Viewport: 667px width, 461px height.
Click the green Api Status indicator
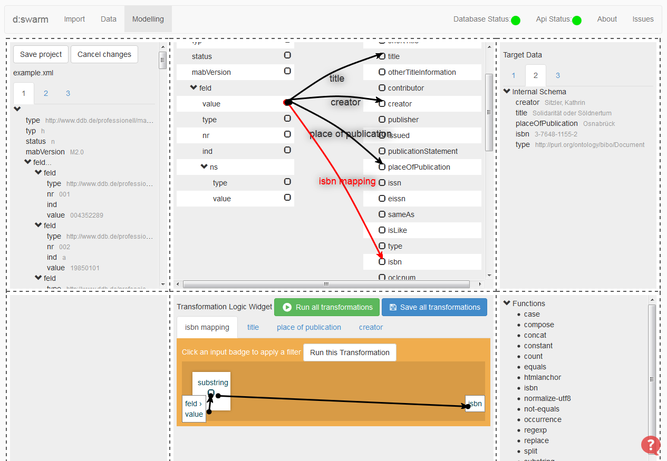point(576,21)
